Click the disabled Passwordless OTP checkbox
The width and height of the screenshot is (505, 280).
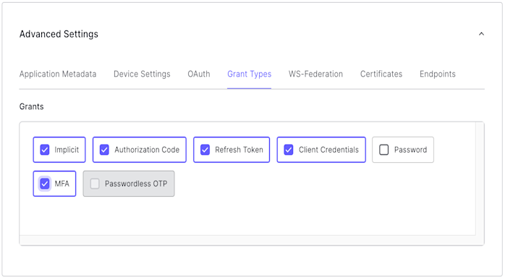[95, 184]
